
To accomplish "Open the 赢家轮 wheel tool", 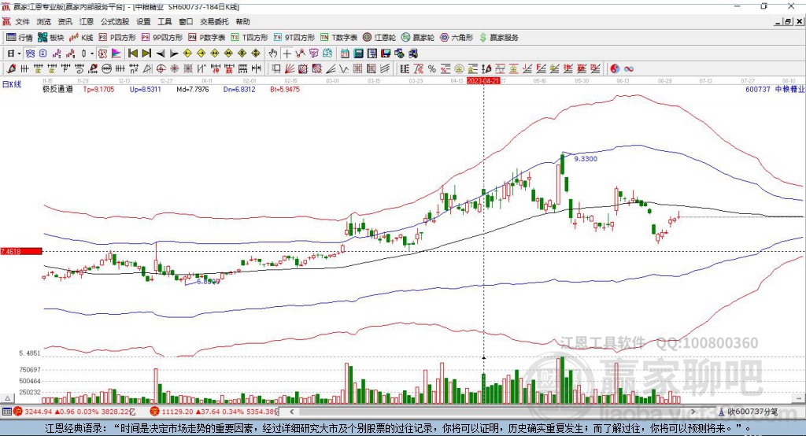I will [418, 38].
